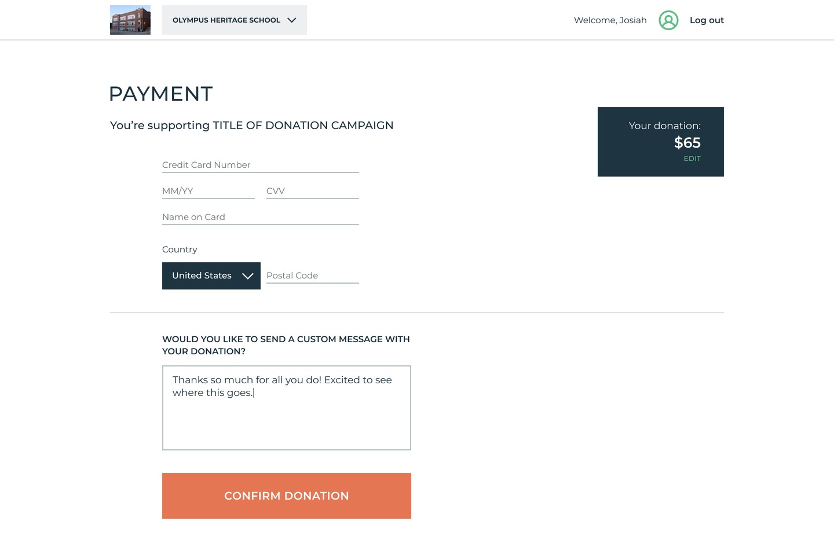The width and height of the screenshot is (834, 550).
Task: Click the Log out link
Action: [x=707, y=20]
